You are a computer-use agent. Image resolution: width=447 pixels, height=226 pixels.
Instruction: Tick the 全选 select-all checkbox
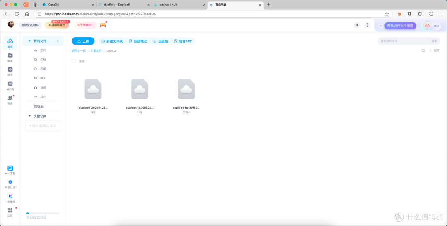(74, 61)
